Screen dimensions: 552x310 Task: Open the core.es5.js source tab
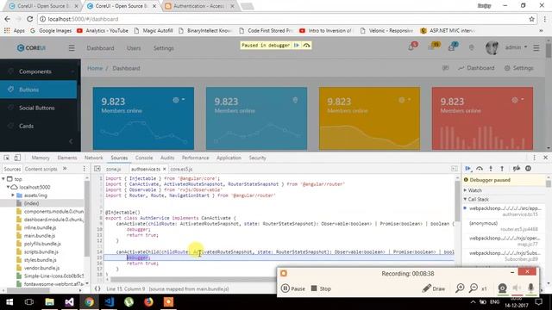[x=181, y=169]
